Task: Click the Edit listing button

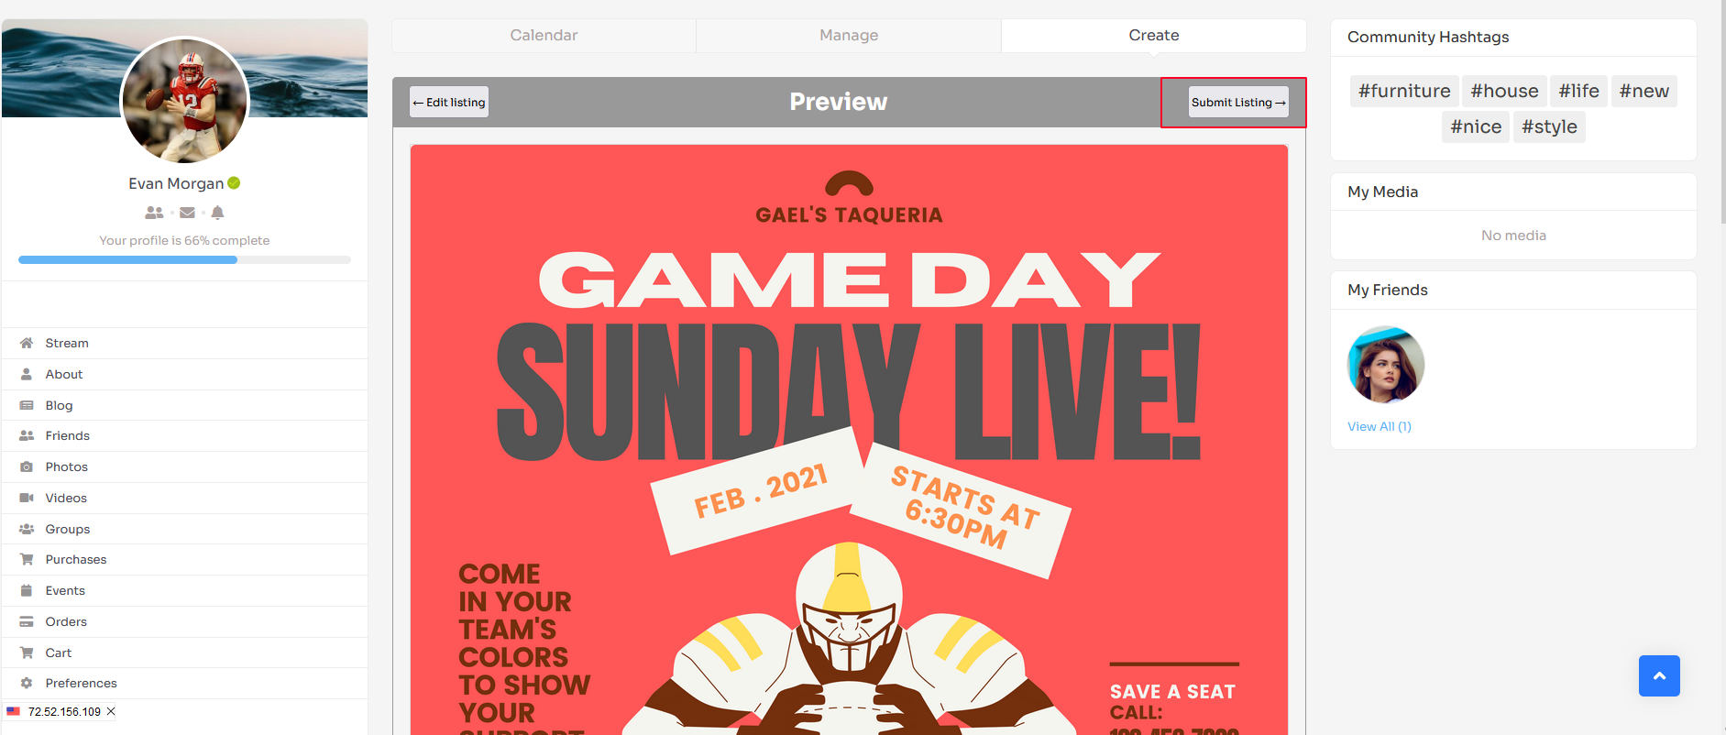Action: click(x=449, y=103)
